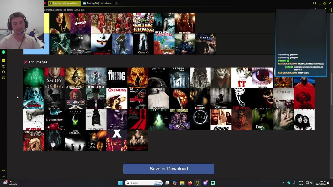Open the Windows Start menu
This screenshot has height=187, width=333.
click(x=120, y=183)
